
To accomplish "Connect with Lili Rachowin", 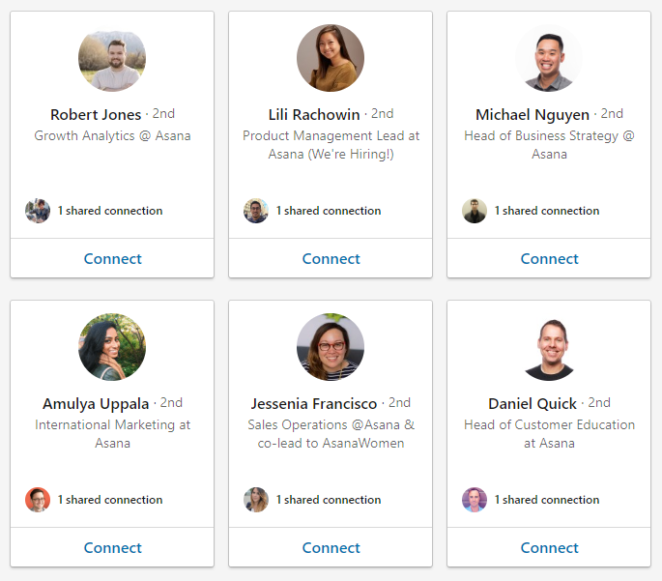I will click(x=331, y=258).
